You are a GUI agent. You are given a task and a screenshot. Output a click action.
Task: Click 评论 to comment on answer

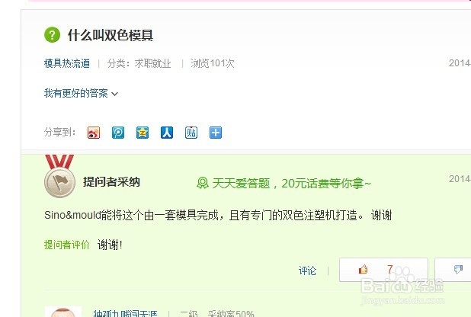tap(307, 271)
